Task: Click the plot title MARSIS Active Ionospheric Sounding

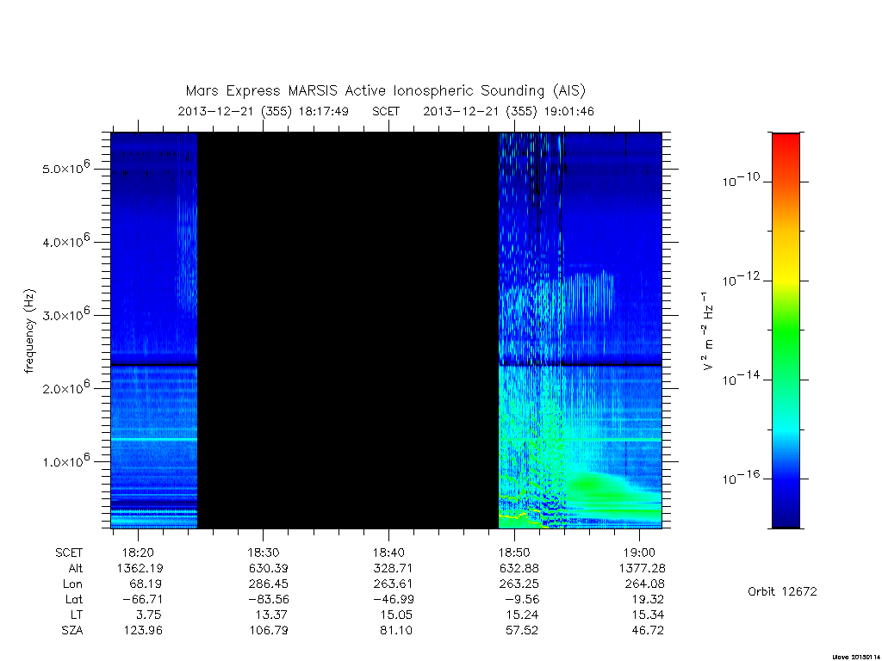Action: tap(385, 91)
